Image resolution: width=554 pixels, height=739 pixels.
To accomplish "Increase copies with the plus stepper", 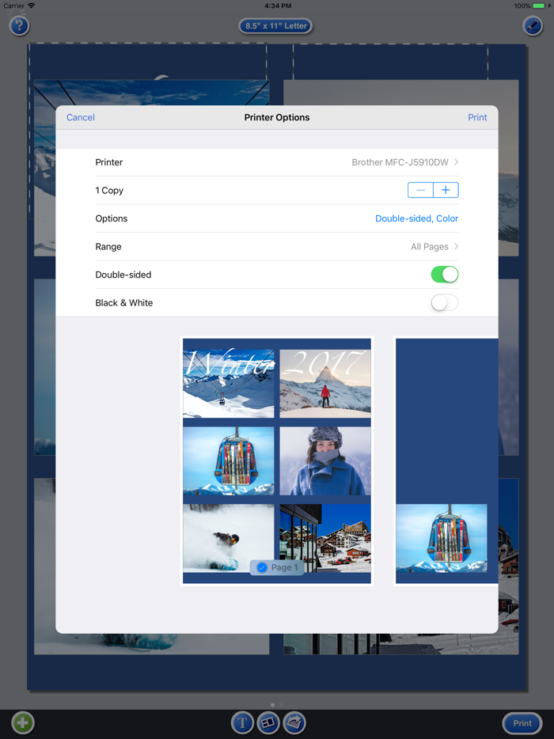I will coord(446,190).
